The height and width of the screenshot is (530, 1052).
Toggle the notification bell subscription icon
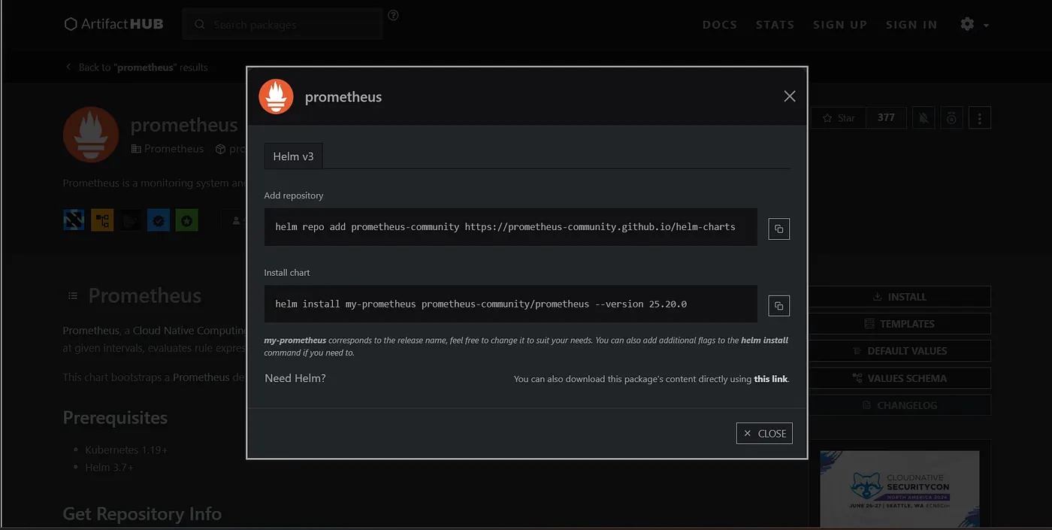pyautogui.click(x=924, y=118)
